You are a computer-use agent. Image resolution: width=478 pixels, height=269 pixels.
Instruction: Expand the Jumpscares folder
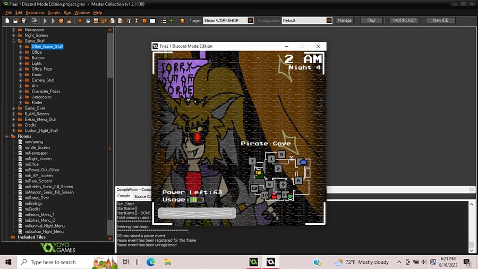[x=20, y=97]
